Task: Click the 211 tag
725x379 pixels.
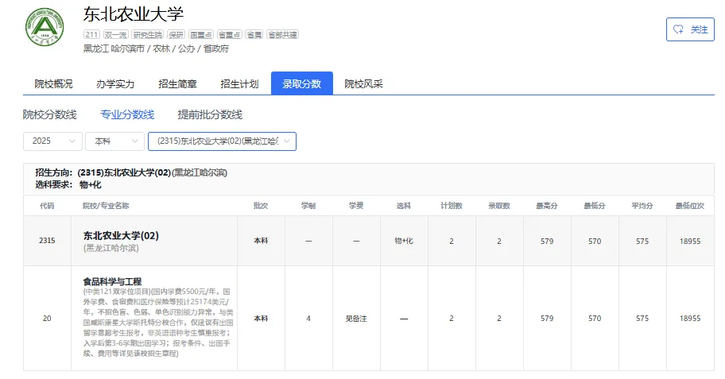Action: [x=91, y=35]
